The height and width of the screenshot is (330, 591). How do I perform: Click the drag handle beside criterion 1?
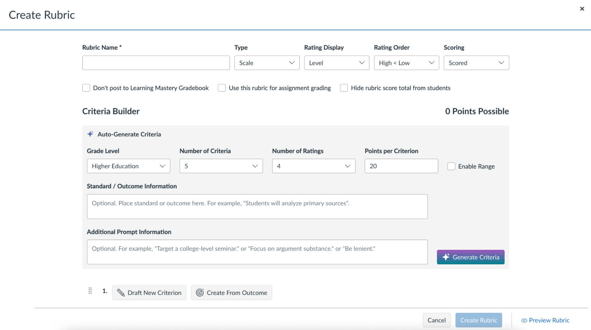[90, 291]
